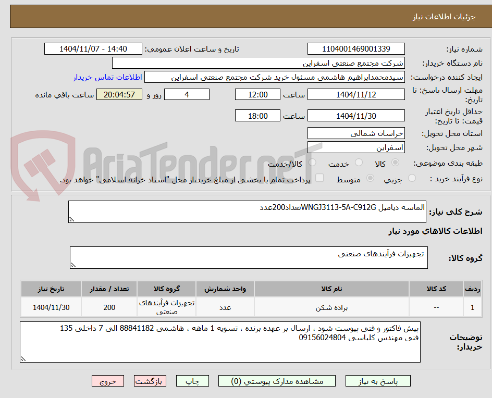The height and width of the screenshot is (398, 492).
Task: Click the شماره نیاز field 1104001469001339
Action: click(x=356, y=49)
